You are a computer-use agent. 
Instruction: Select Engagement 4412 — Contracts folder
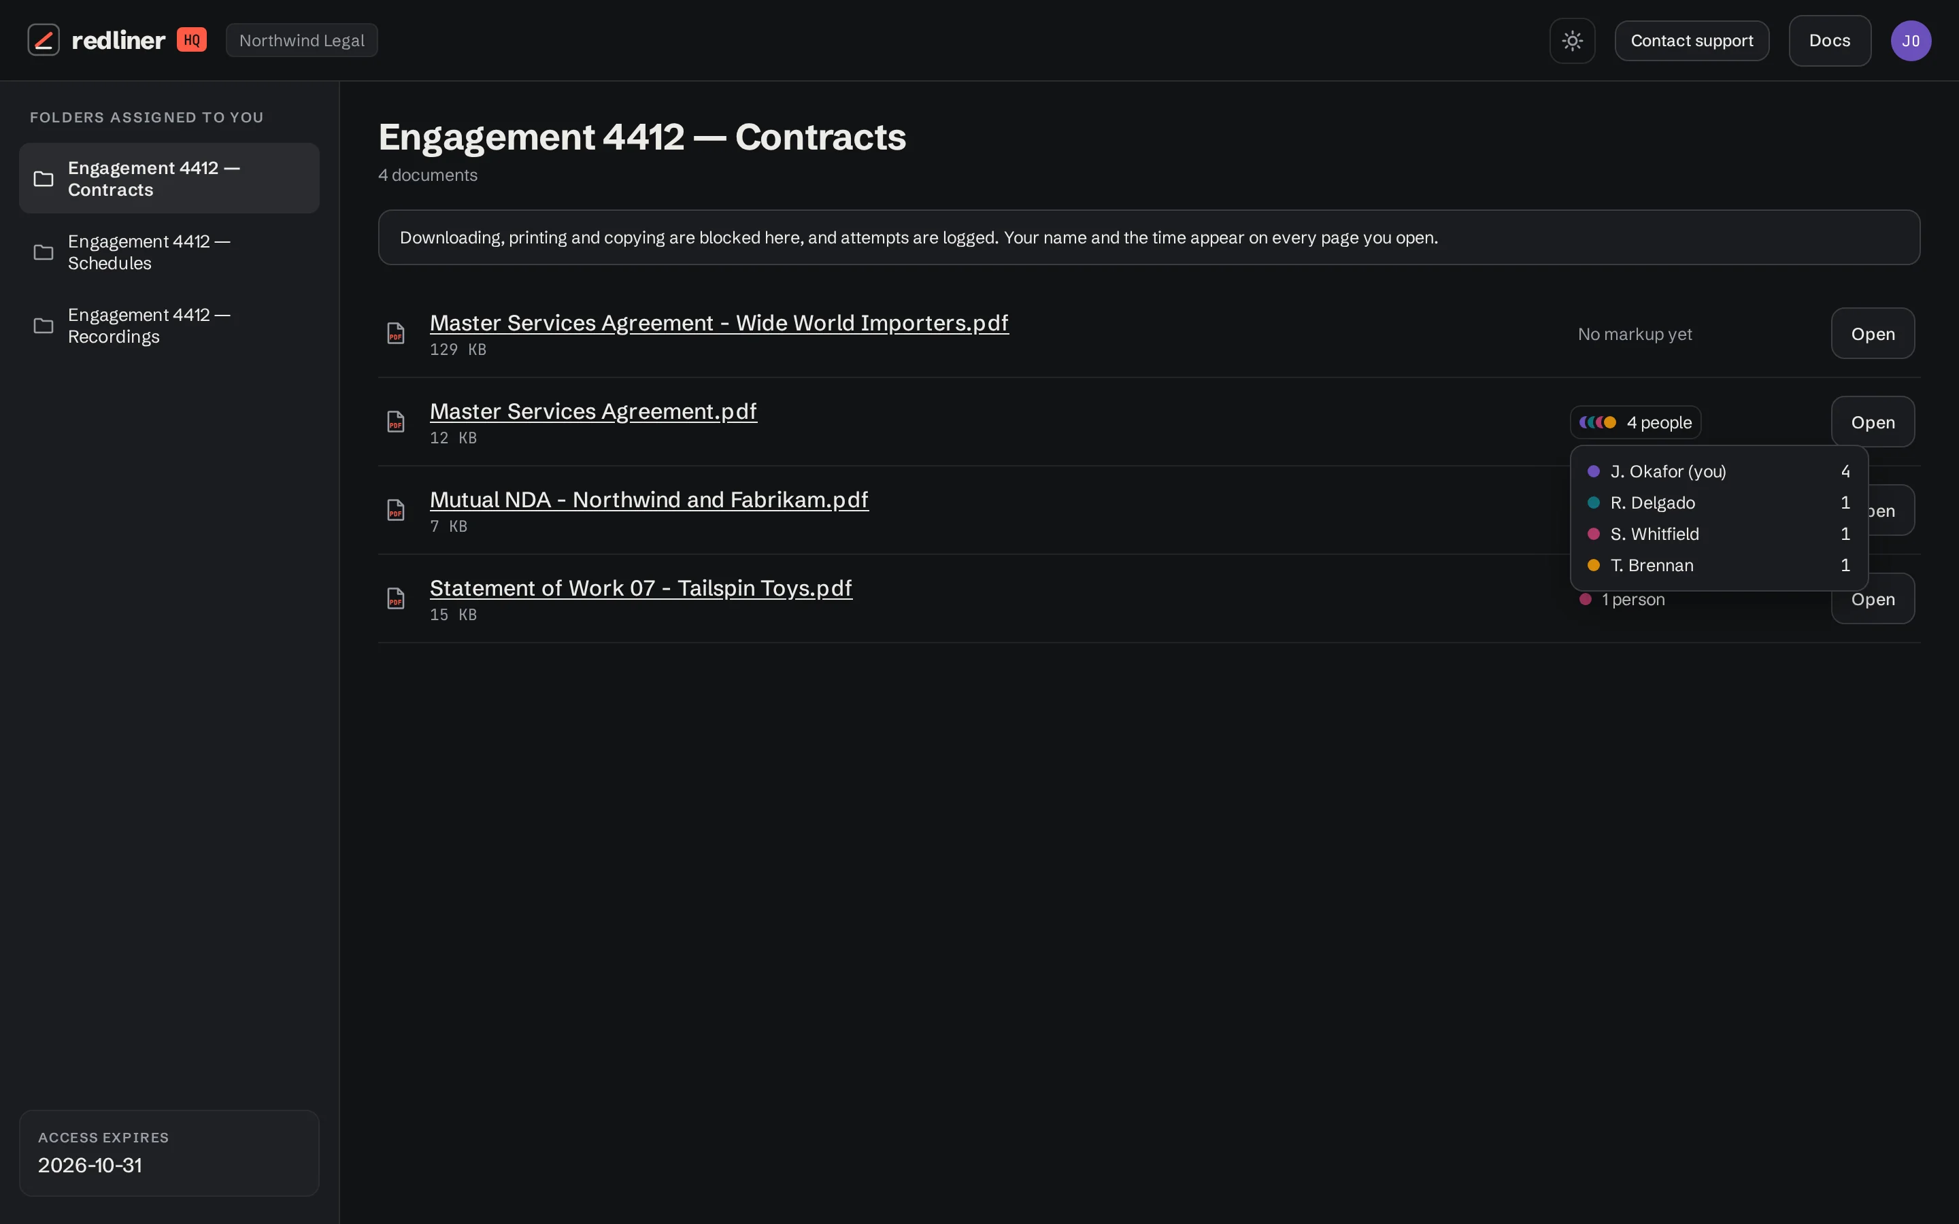169,178
